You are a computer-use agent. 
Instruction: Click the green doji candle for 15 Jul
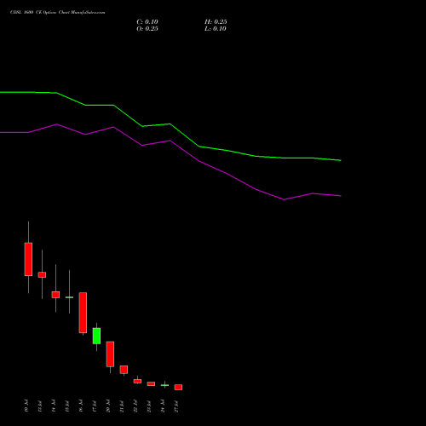click(69, 297)
